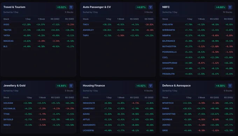Open filter in Defence & Aerospace card

pos(230,86)
